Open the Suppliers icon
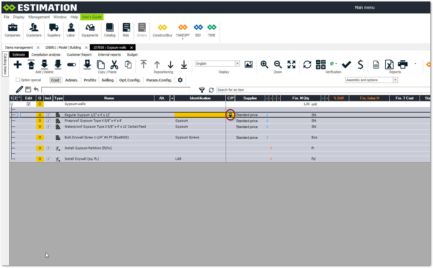This screenshot has width=433, height=268. click(54, 30)
